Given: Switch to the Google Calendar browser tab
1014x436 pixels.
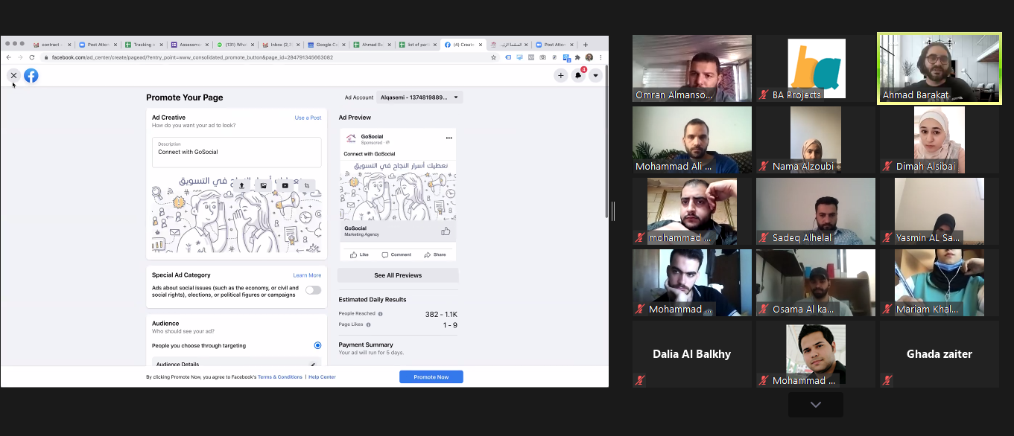Looking at the screenshot, I should (326, 45).
